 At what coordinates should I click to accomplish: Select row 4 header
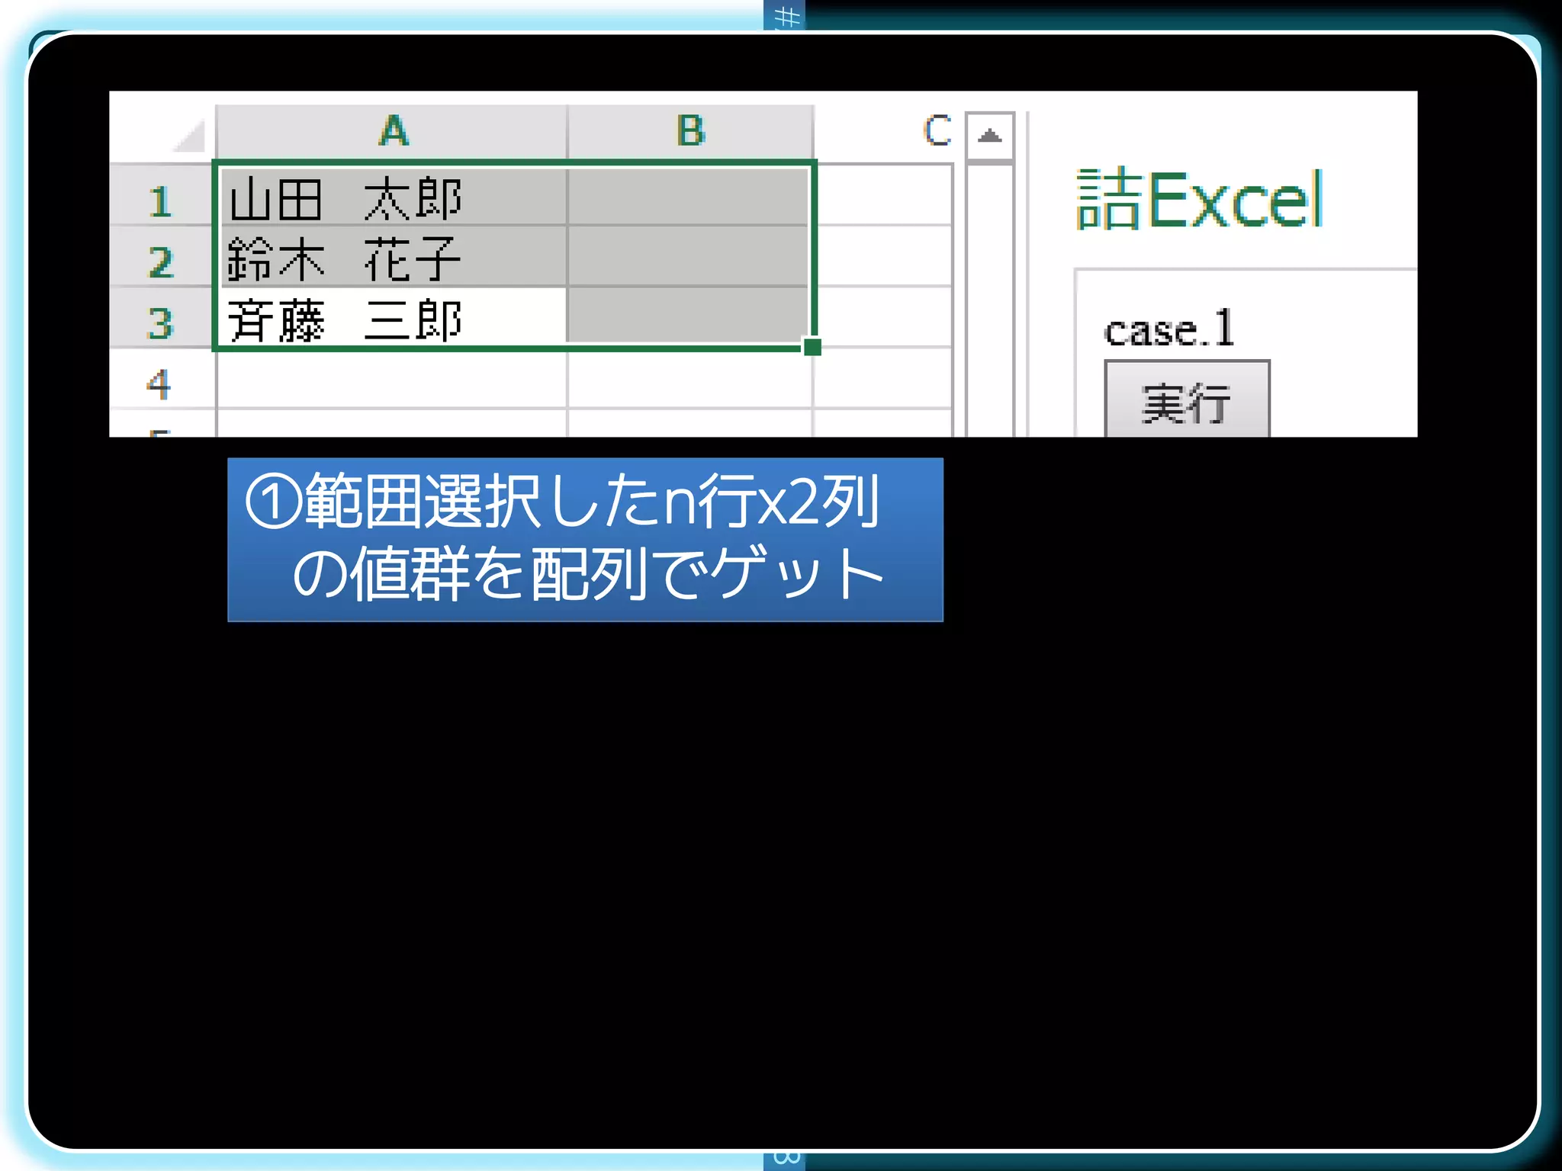pyautogui.click(x=162, y=379)
